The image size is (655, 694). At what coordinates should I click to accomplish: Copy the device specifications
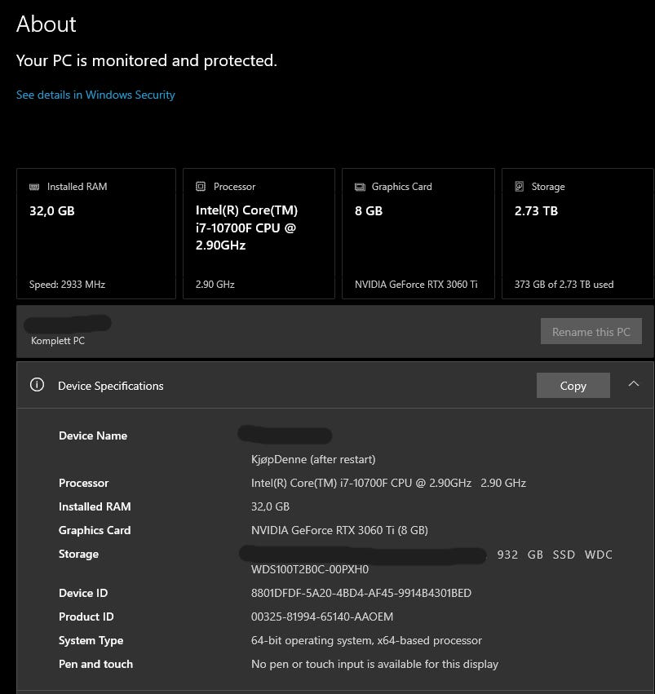pos(573,386)
